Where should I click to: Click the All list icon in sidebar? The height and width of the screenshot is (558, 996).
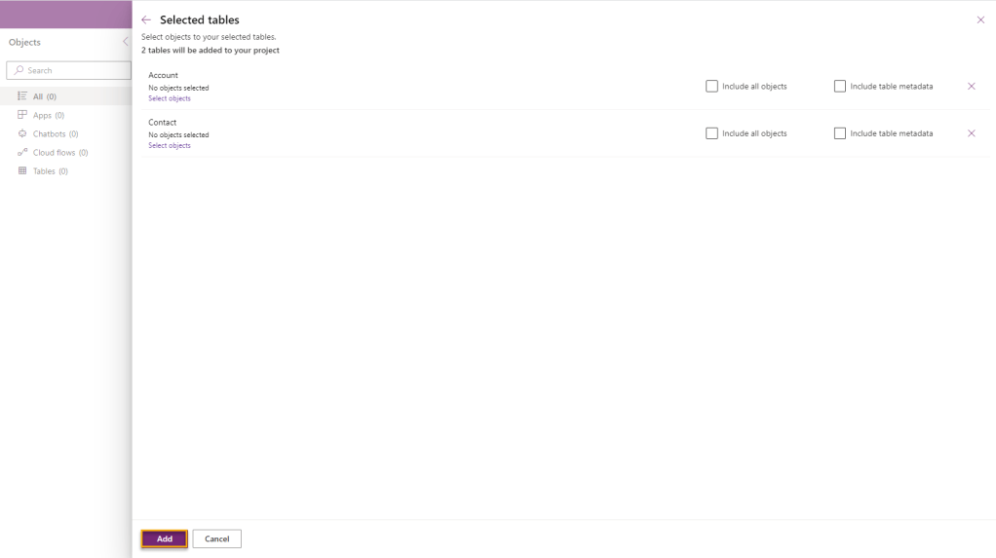[x=22, y=96]
